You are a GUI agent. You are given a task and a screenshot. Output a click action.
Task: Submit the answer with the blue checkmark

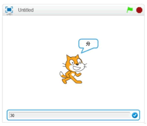pyautogui.click(x=135, y=115)
